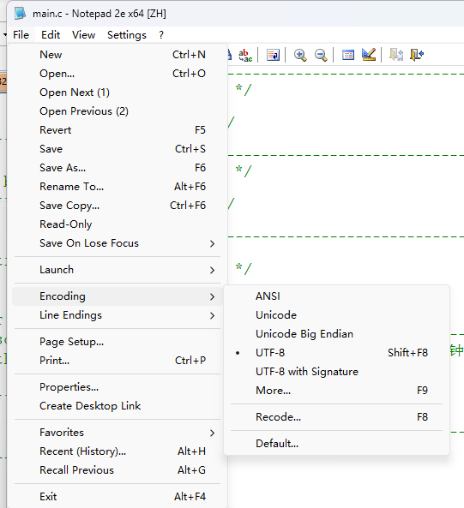Expand the Encoding submenu item
The width and height of the screenshot is (464, 508).
pos(117,296)
